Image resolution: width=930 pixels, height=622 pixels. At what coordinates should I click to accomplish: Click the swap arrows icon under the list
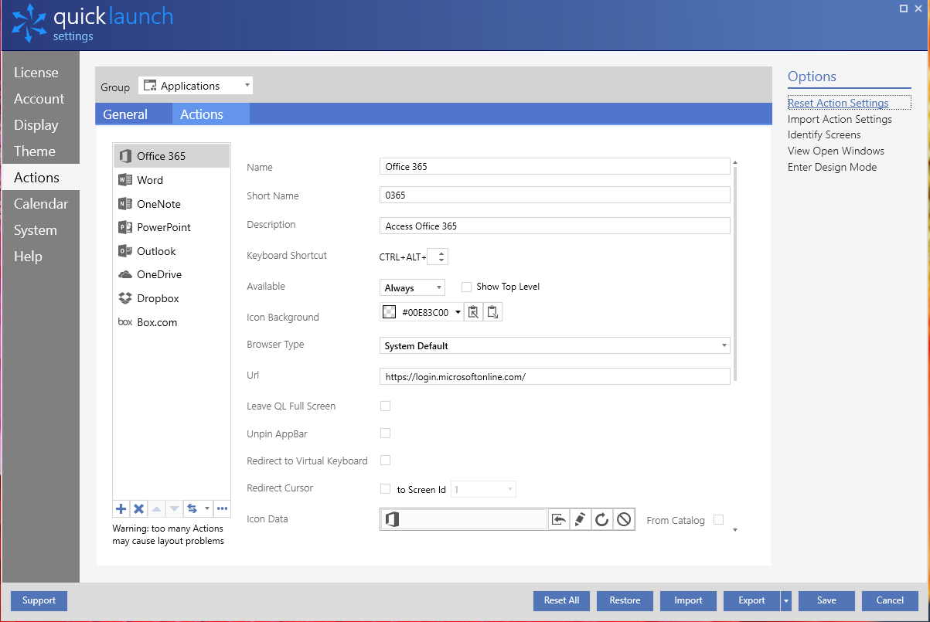point(192,508)
